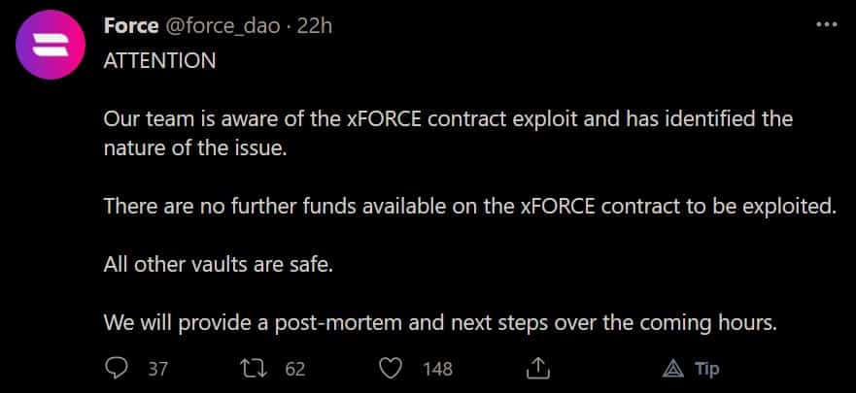Click the 'post-mortem and next steps' sentence
This screenshot has height=393, width=856.
[x=440, y=323]
